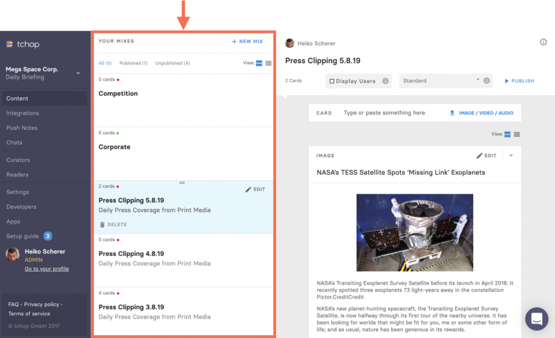555x338 pixels.
Task: Edit the Press Clipping 5.8.19 mix
Action: tap(255, 189)
